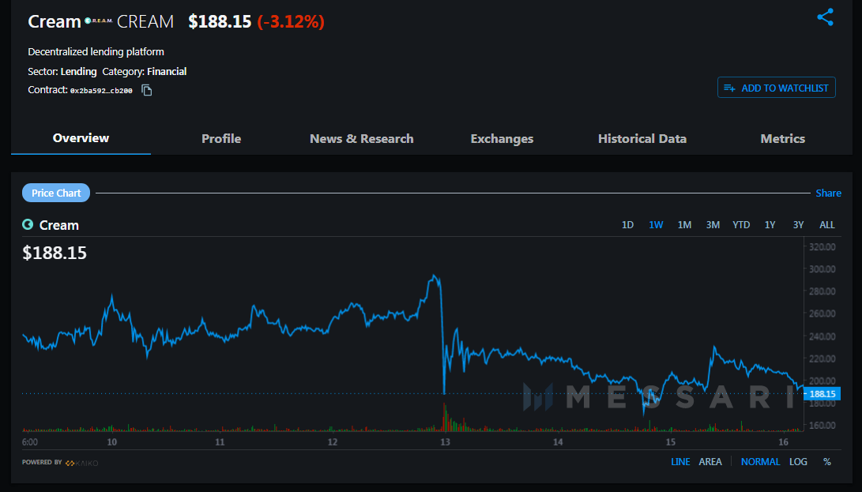Click the 188.15 price label on the chart axis

tap(822, 393)
